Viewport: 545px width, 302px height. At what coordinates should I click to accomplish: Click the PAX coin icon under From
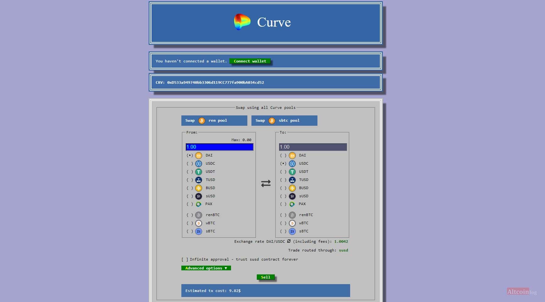198,204
